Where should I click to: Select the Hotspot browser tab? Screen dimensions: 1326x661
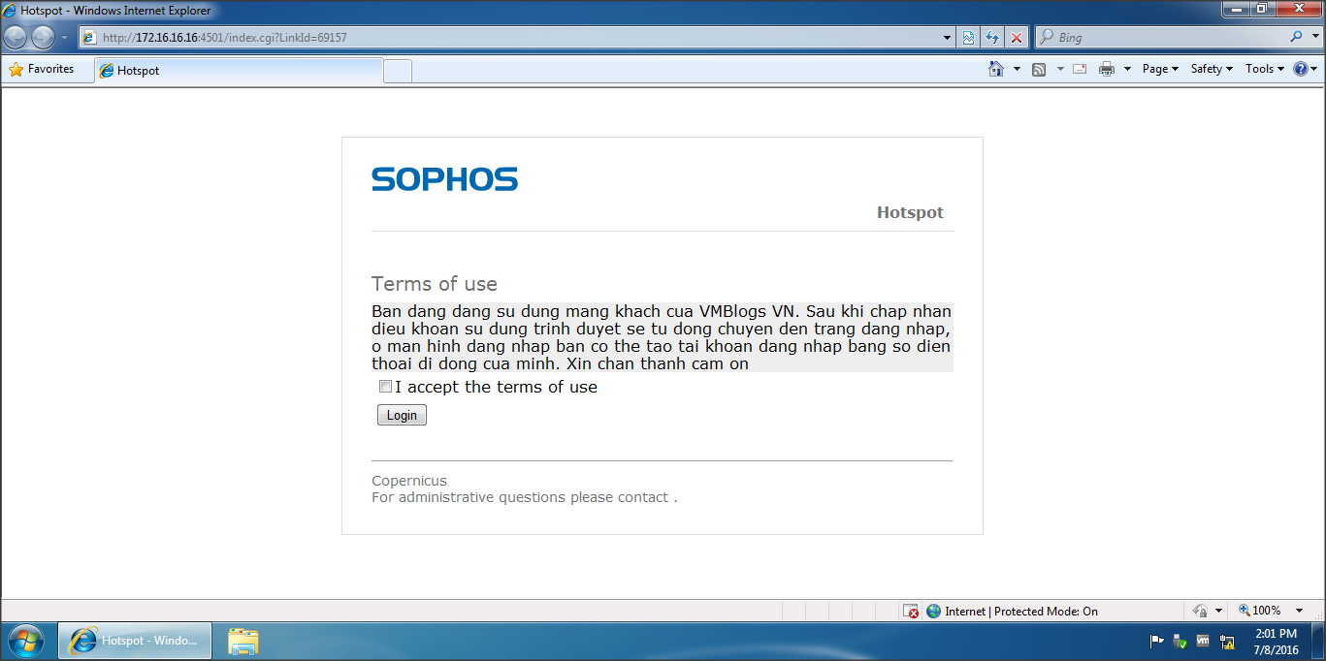coord(238,71)
